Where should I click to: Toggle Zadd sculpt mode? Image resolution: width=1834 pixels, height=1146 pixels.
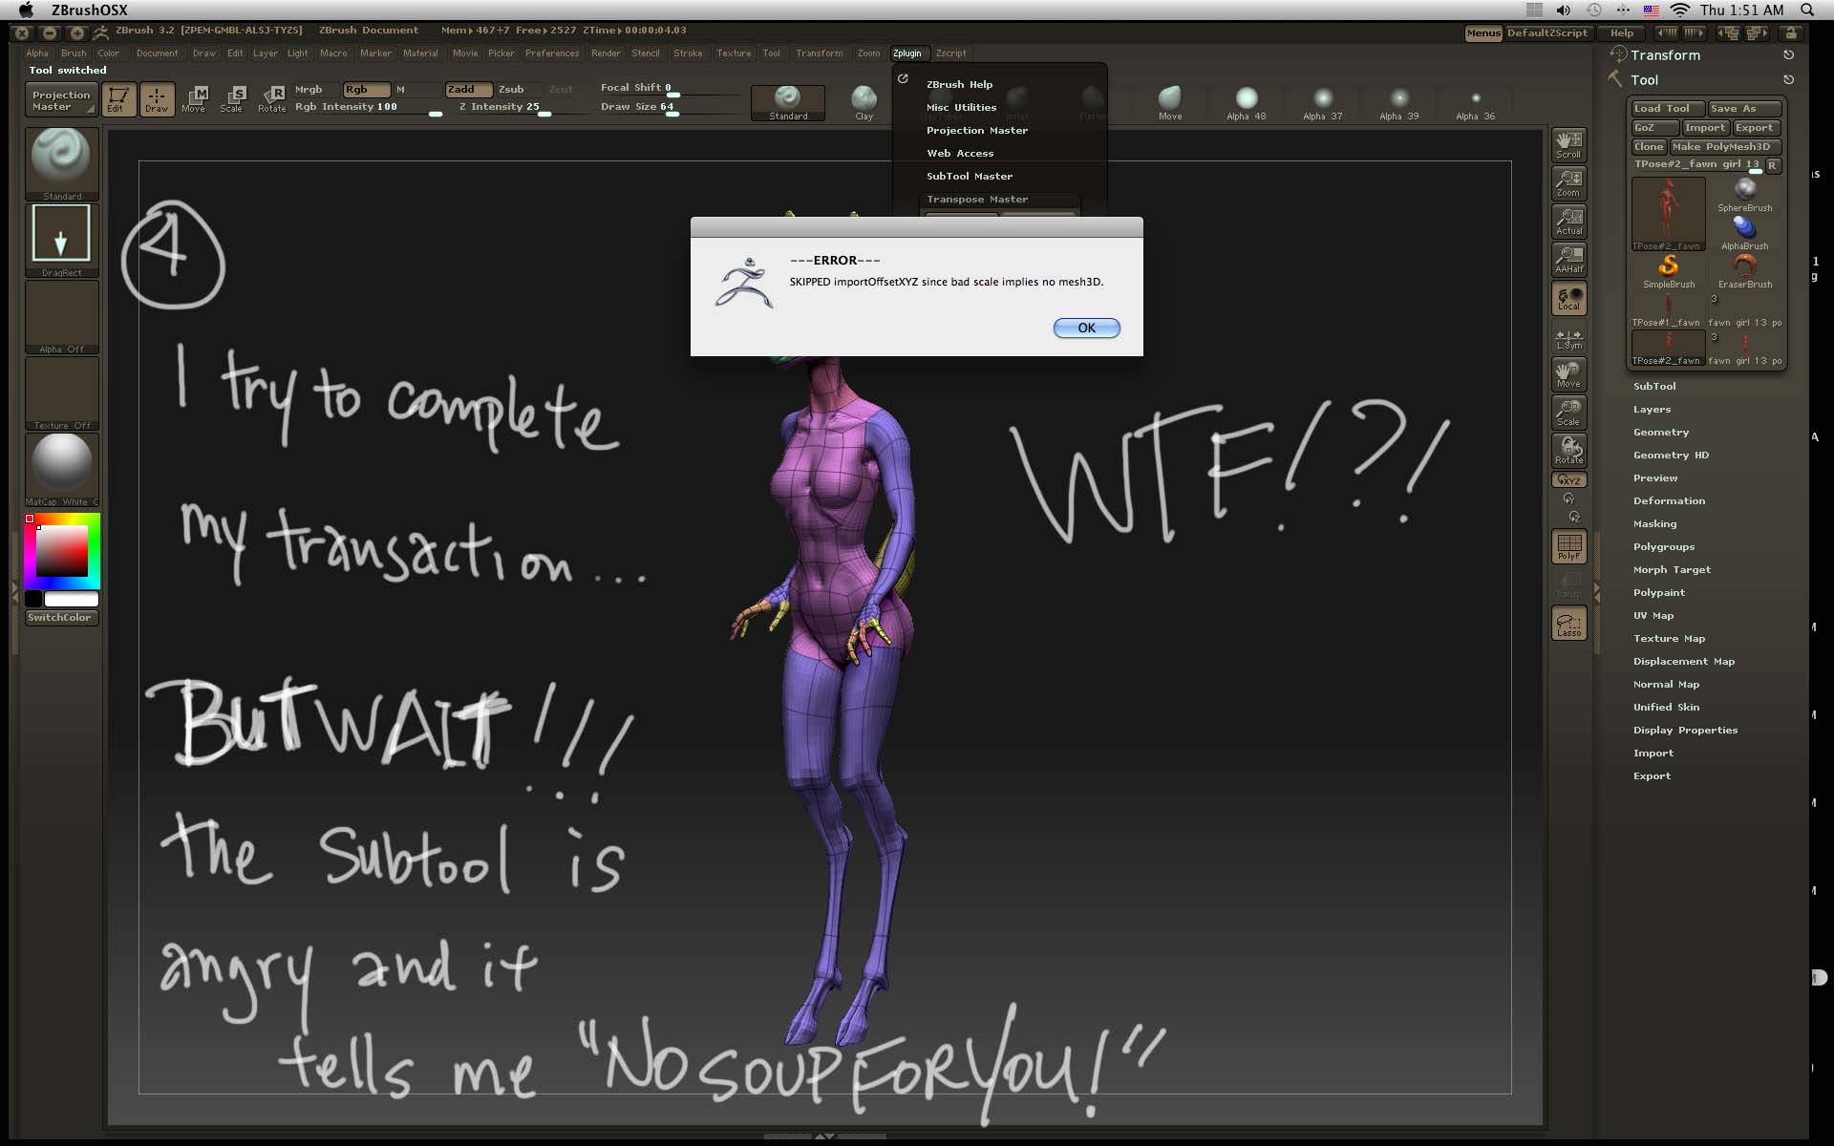point(468,89)
